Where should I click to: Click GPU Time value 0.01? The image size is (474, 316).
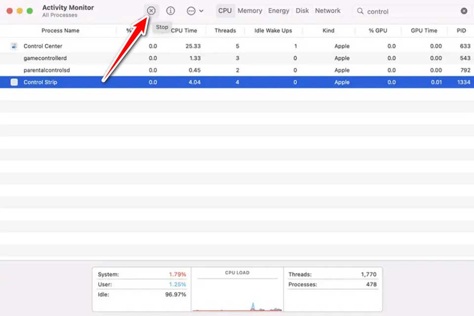[436, 82]
